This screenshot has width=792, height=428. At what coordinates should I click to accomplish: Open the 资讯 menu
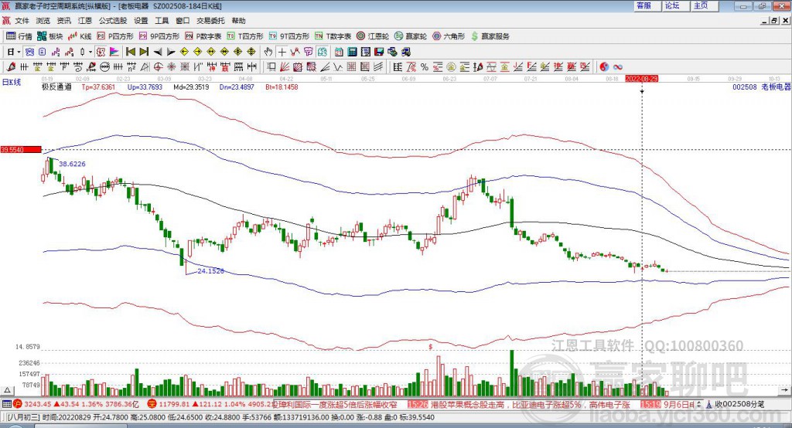64,21
